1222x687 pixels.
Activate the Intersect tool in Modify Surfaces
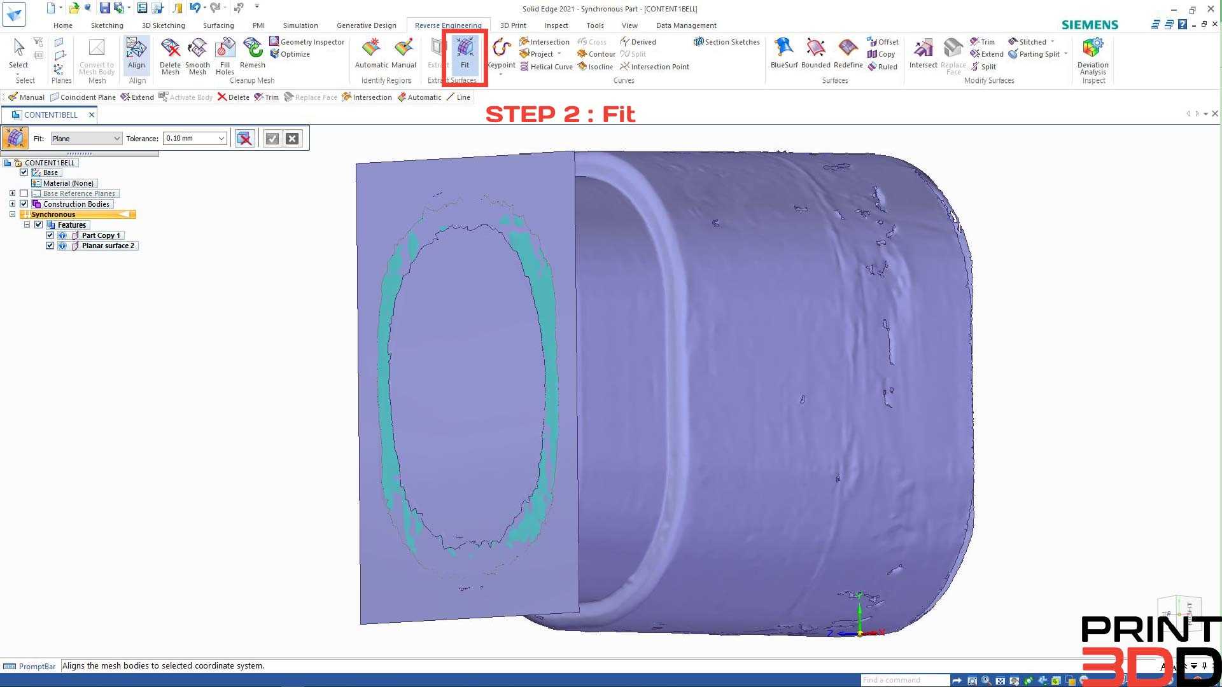923,54
